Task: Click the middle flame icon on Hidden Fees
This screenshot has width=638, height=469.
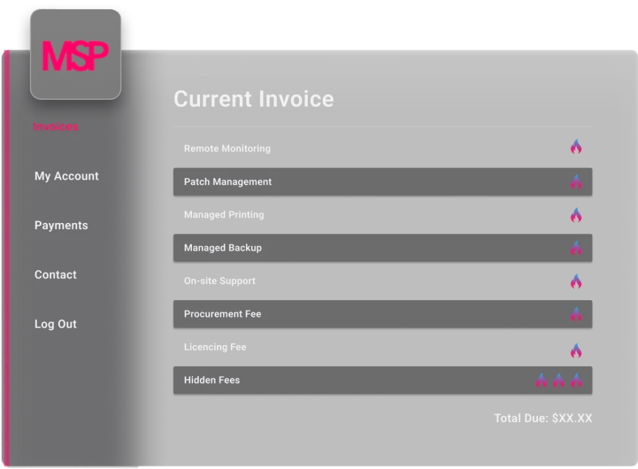Action: click(558, 381)
